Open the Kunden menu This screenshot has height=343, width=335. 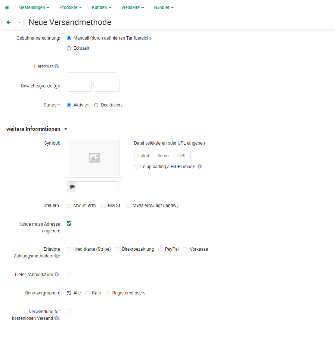(x=102, y=7)
